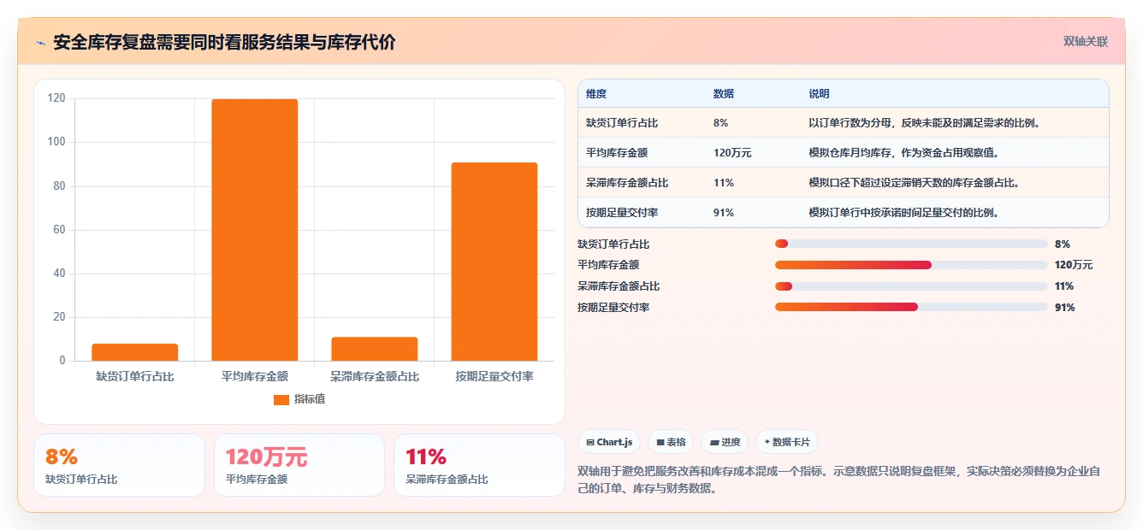
Task: Click the 120万元 value beside the progress bar
Action: [x=1074, y=265]
